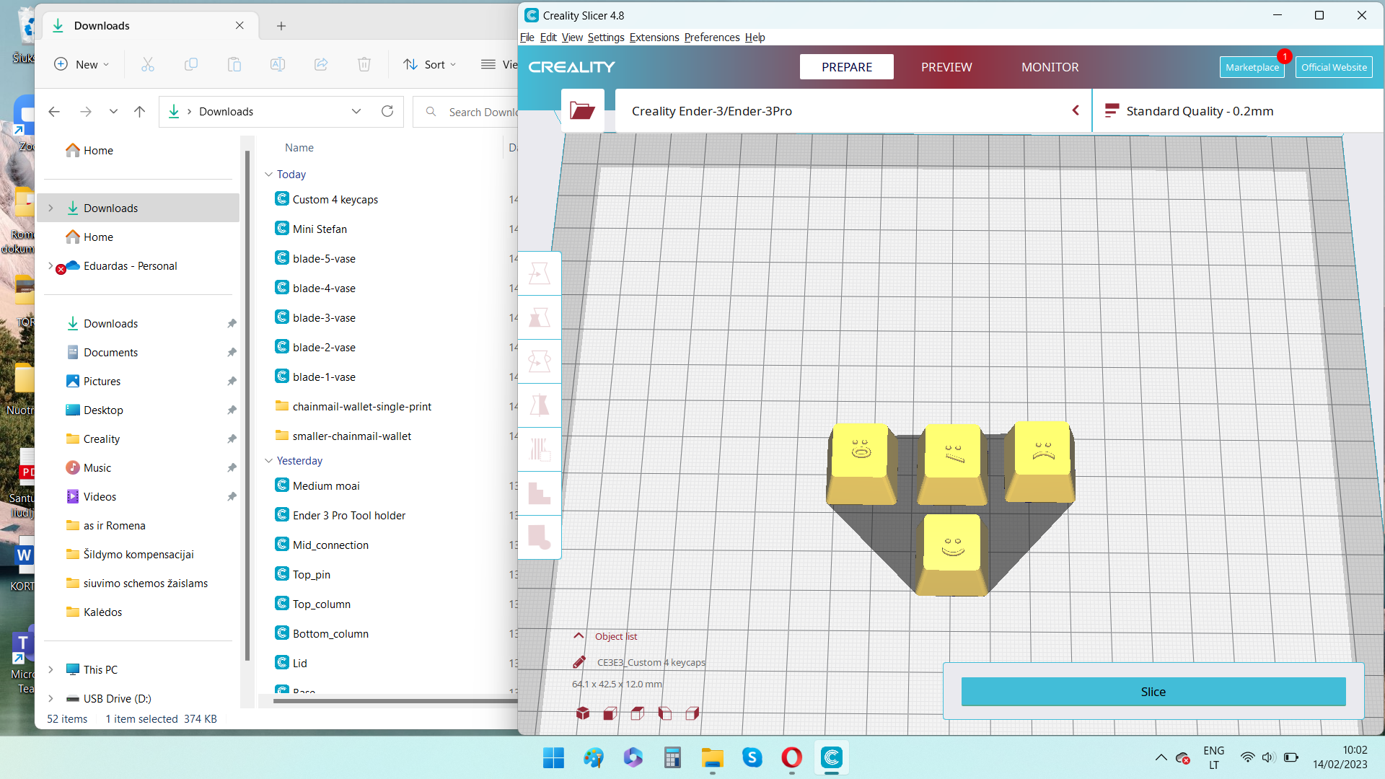Open Opera browser from the taskbar
This screenshot has height=779, width=1385.
click(x=791, y=757)
